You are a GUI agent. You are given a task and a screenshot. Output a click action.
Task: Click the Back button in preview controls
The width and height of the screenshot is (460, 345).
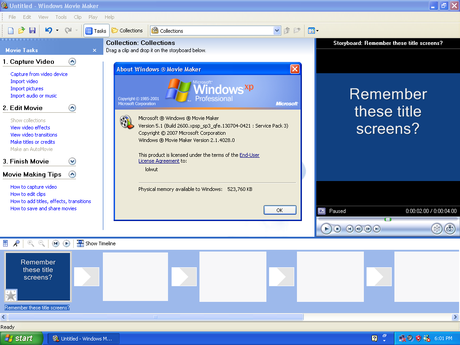tap(349, 229)
